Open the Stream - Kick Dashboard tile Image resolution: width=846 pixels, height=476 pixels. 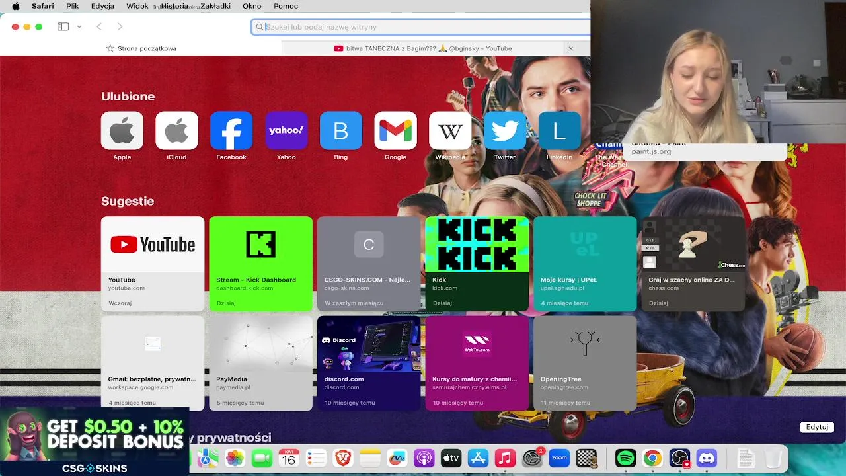tap(260, 263)
